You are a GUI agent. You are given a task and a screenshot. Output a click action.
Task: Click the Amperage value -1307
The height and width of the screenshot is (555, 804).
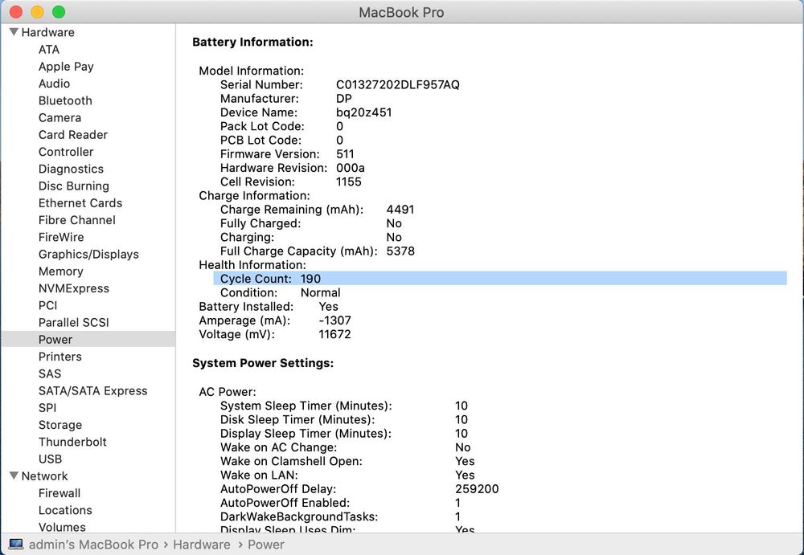334,320
